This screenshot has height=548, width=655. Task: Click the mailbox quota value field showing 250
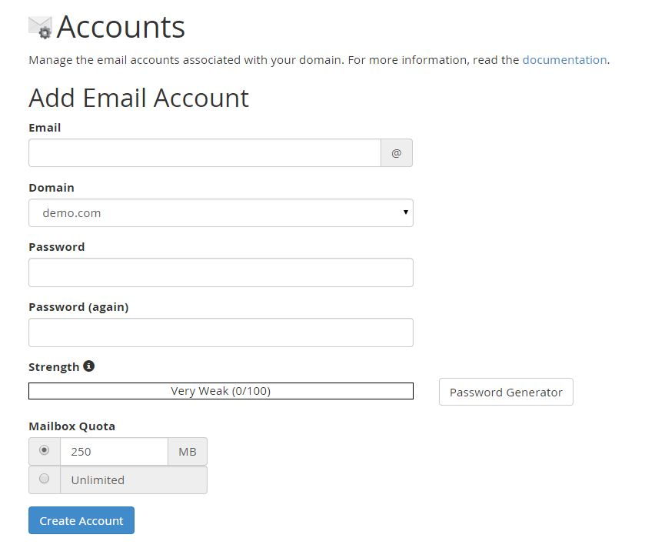pyautogui.click(x=114, y=451)
